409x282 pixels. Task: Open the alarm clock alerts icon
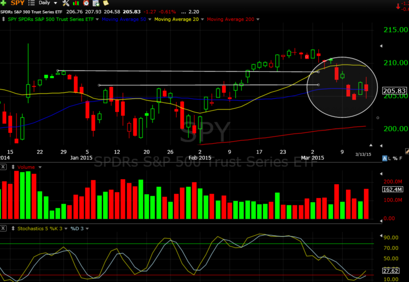point(86,3)
